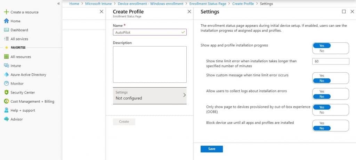The image size is (356, 160).
Task: Click the disabled Create button
Action: click(124, 122)
